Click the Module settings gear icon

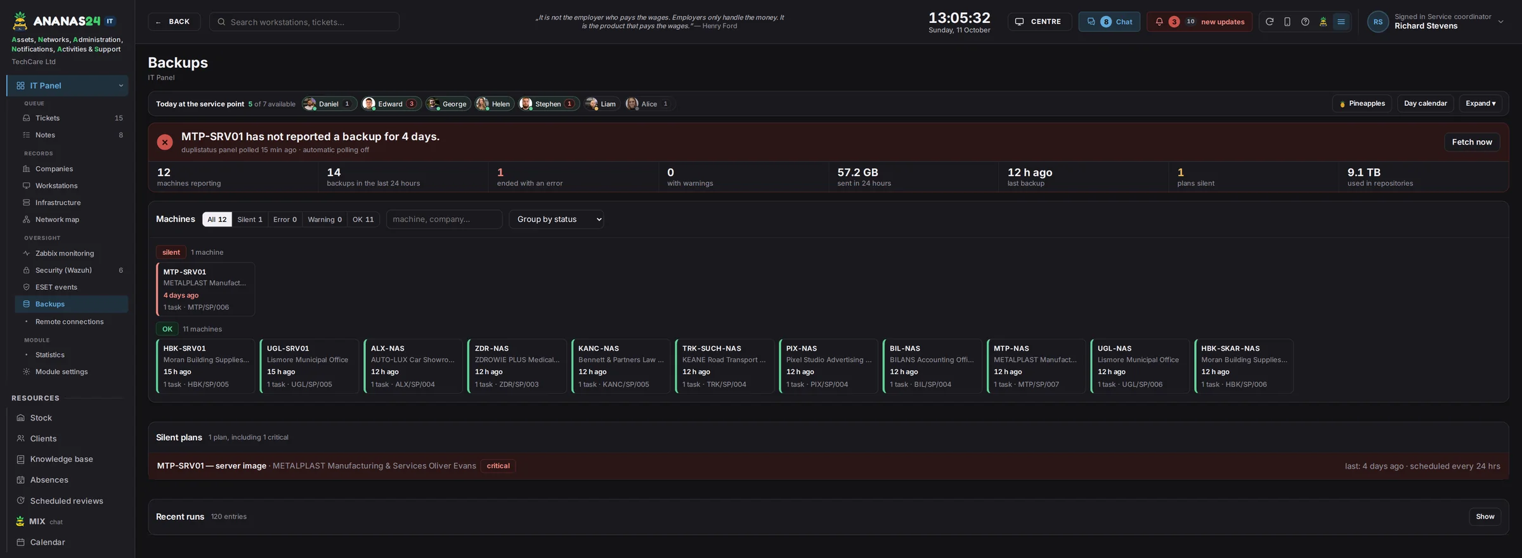click(x=27, y=372)
